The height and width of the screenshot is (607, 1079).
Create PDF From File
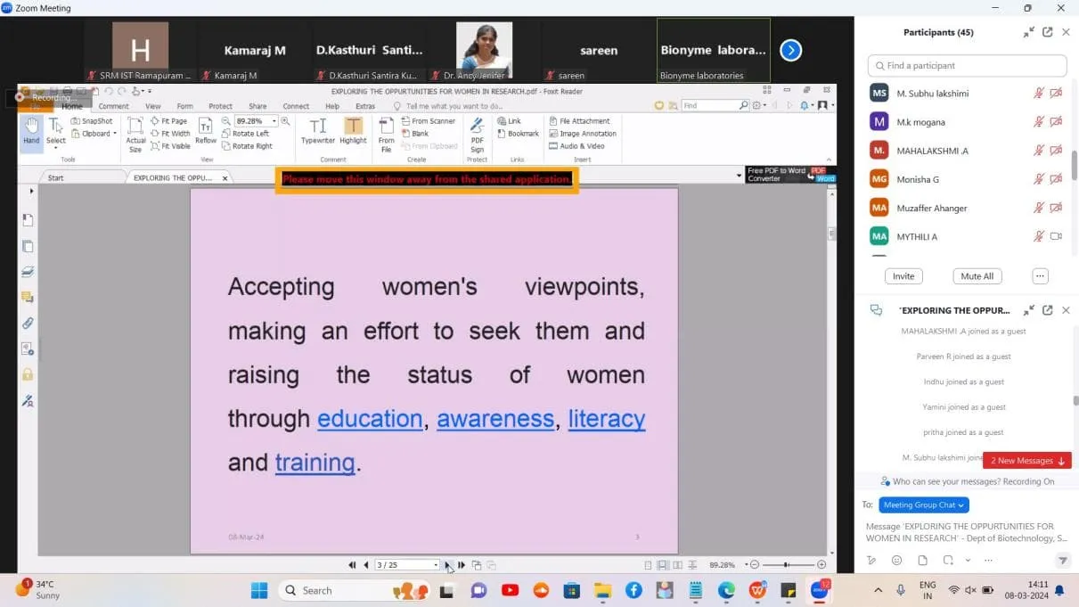386,135
